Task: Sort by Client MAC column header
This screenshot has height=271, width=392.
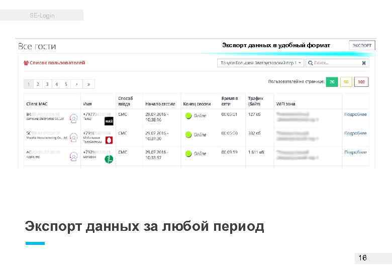Action: [x=37, y=104]
